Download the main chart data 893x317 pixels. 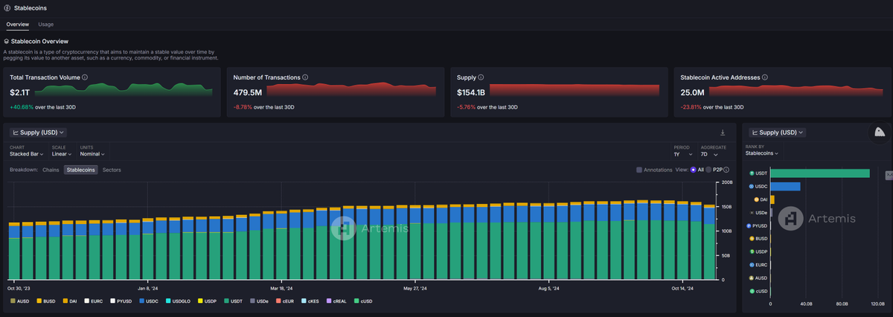(723, 132)
